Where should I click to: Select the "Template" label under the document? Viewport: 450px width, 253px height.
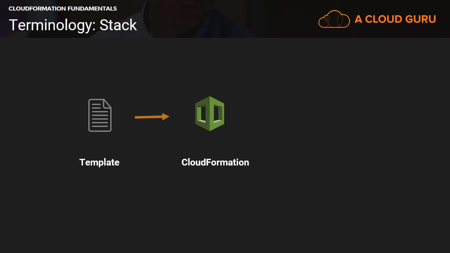(x=99, y=162)
